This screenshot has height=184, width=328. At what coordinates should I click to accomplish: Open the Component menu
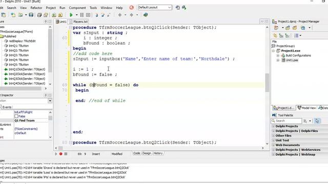point(77,8)
